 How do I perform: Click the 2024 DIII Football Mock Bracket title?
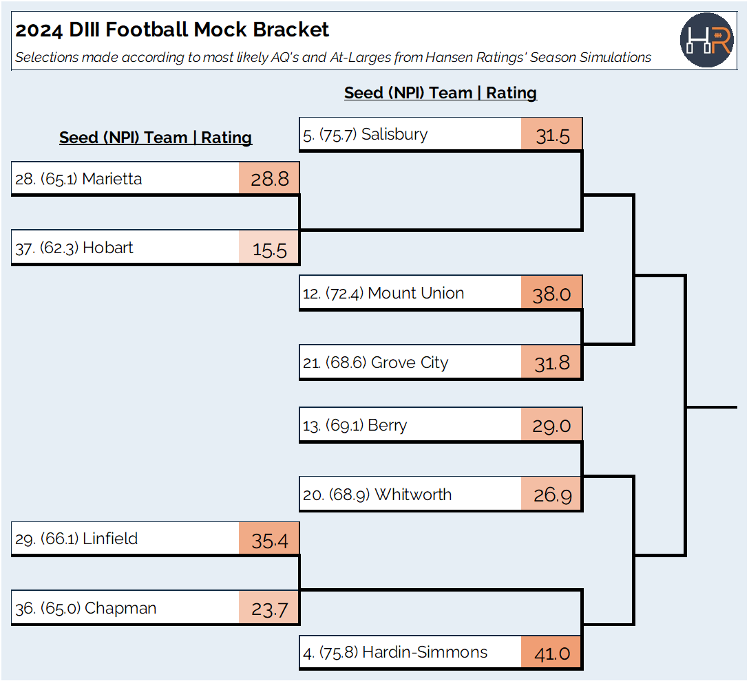[172, 30]
